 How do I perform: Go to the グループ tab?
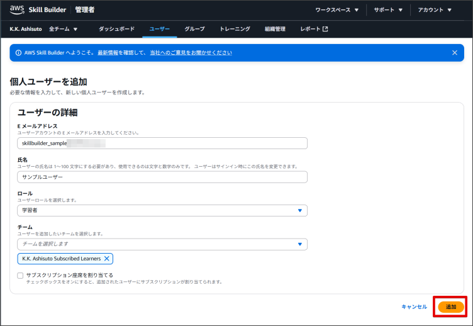click(194, 29)
